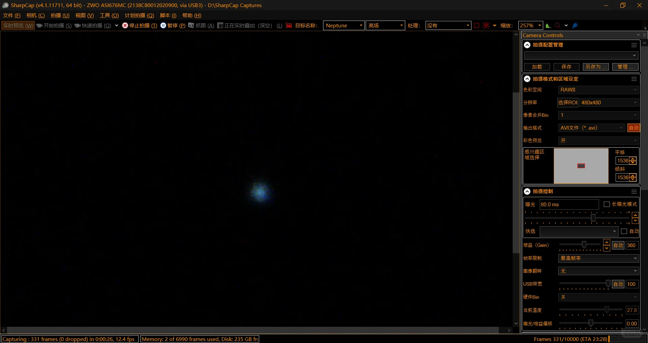Viewport: 648px width, 343px height.
Task: Click the 管理 manage profiles button
Action: coord(625,67)
